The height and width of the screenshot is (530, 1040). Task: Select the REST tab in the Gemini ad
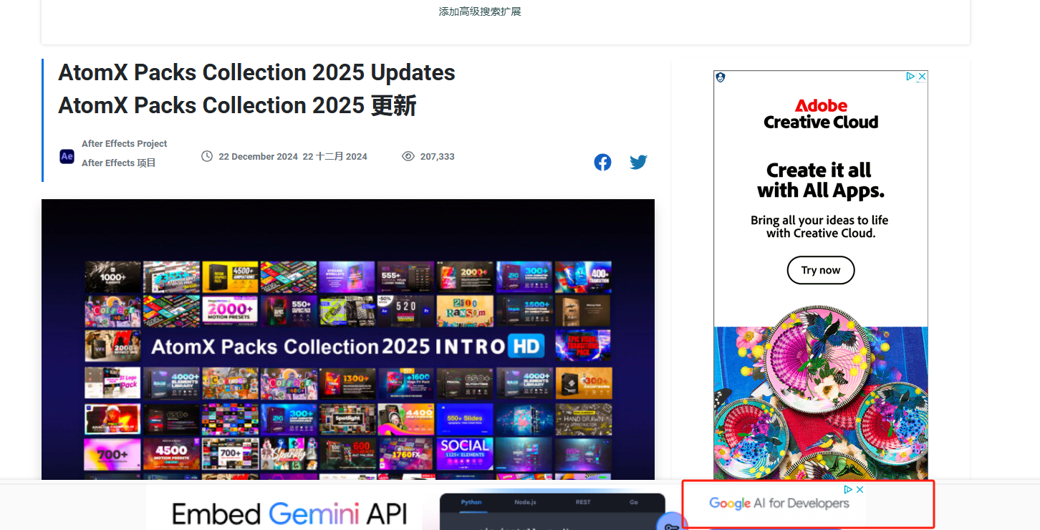tap(583, 502)
